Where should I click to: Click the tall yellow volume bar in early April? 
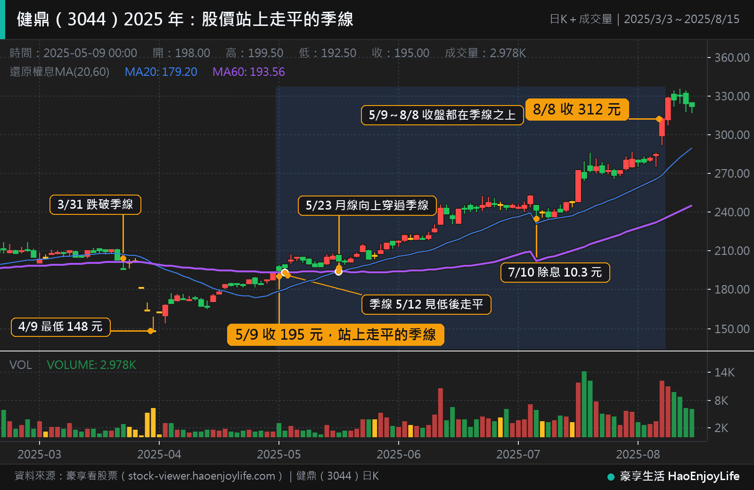[x=153, y=423]
